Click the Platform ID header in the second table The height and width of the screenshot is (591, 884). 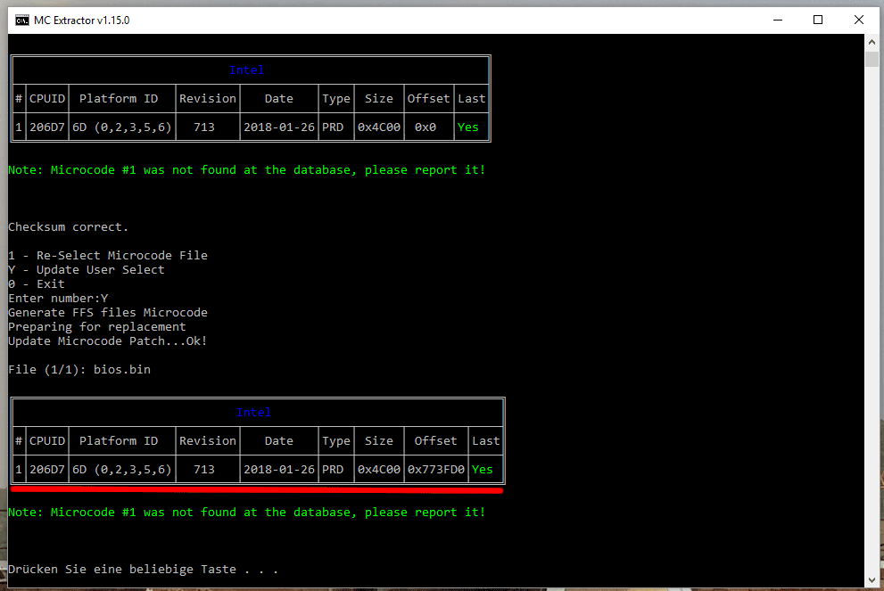pyautogui.click(x=119, y=441)
